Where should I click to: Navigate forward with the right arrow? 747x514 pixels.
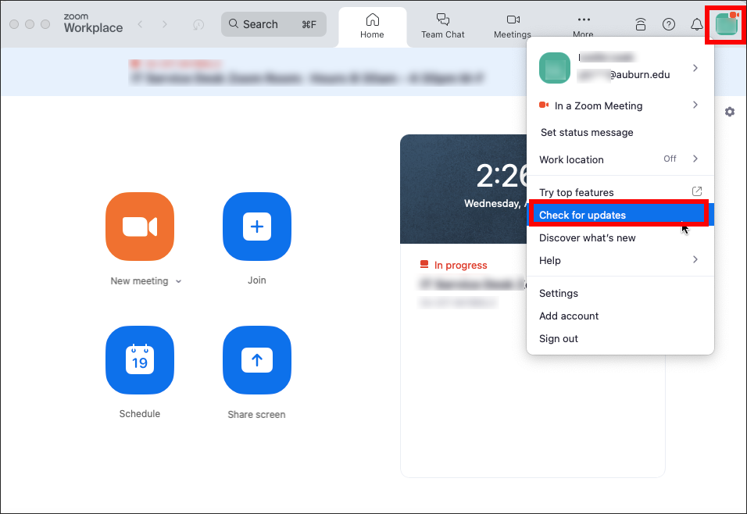tap(164, 24)
